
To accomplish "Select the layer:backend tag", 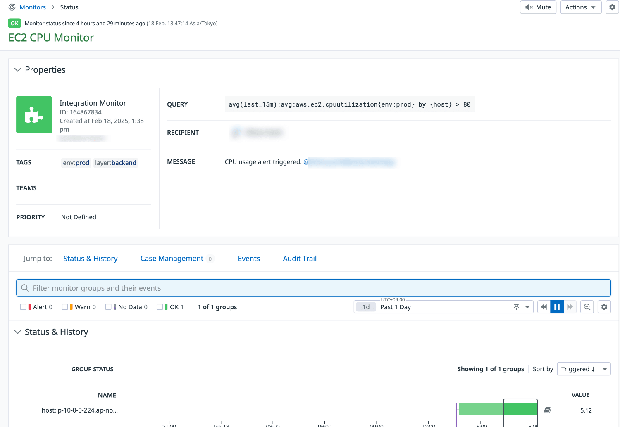I will pyautogui.click(x=116, y=163).
